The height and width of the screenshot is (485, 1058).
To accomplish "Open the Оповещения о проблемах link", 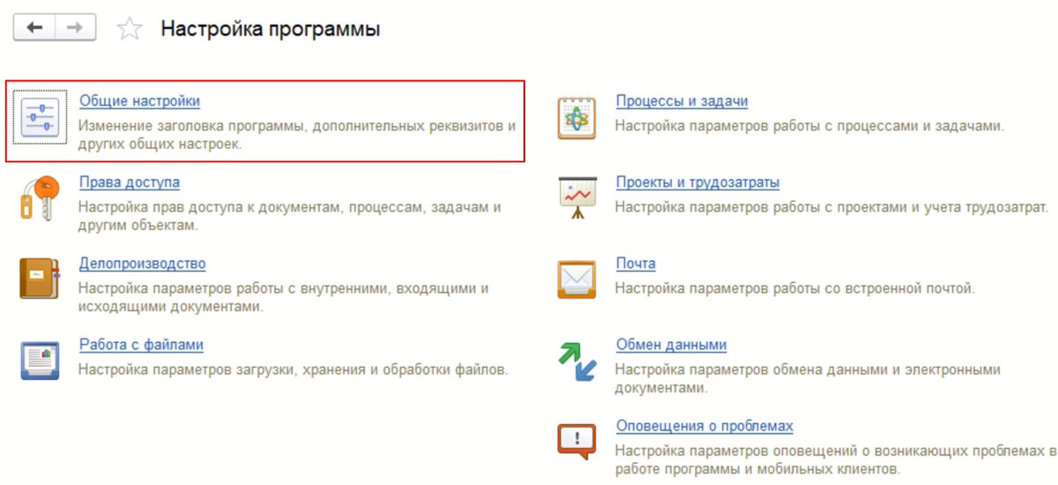I will point(704,426).
